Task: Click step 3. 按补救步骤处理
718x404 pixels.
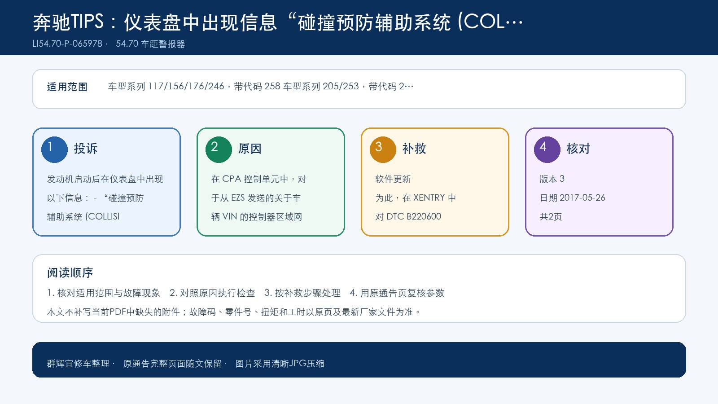Action: pyautogui.click(x=302, y=293)
